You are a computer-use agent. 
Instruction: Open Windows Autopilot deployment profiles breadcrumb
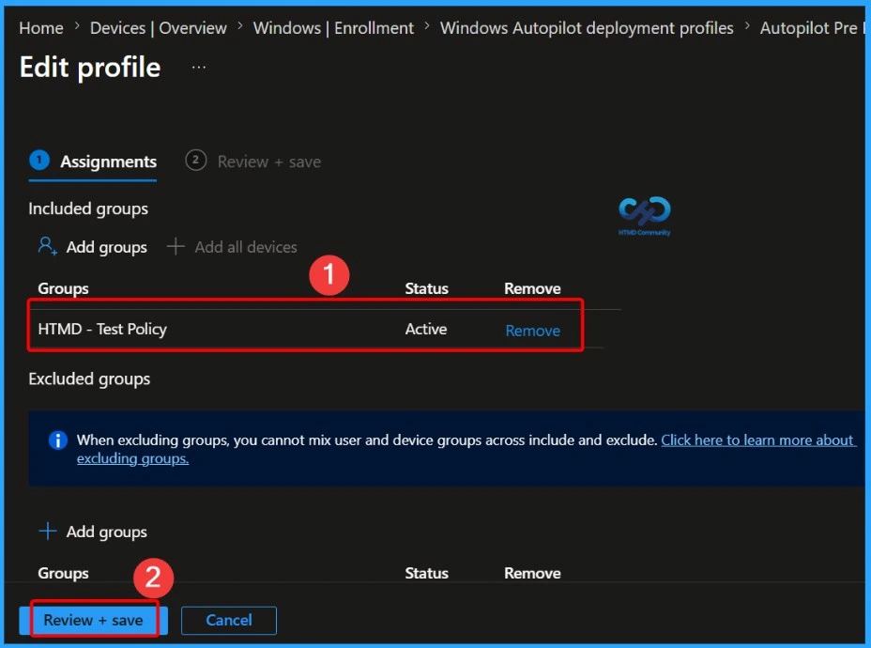pyautogui.click(x=587, y=28)
